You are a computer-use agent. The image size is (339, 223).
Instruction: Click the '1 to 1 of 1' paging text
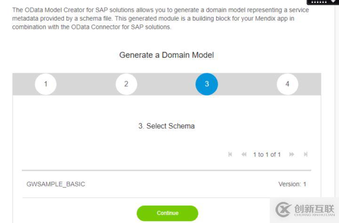[266, 154]
